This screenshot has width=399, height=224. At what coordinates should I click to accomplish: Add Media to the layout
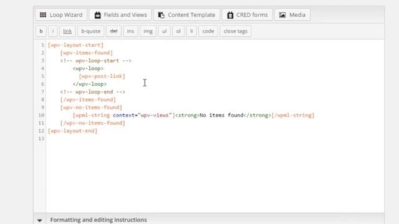point(292,15)
